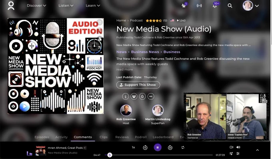Screen dimensions: 272x159
Task: Toggle the show notification bell icon
Action: click(142, 96)
